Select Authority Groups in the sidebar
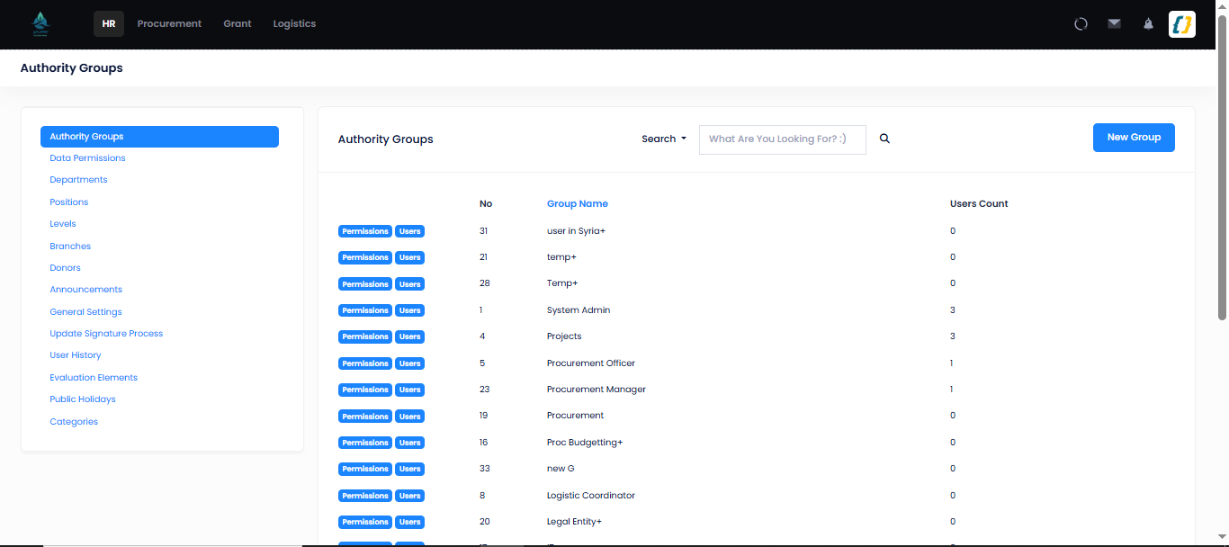Viewport: 1229px width, 547px height. click(x=159, y=137)
